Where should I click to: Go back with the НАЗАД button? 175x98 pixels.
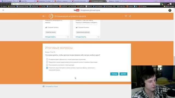[114, 74]
